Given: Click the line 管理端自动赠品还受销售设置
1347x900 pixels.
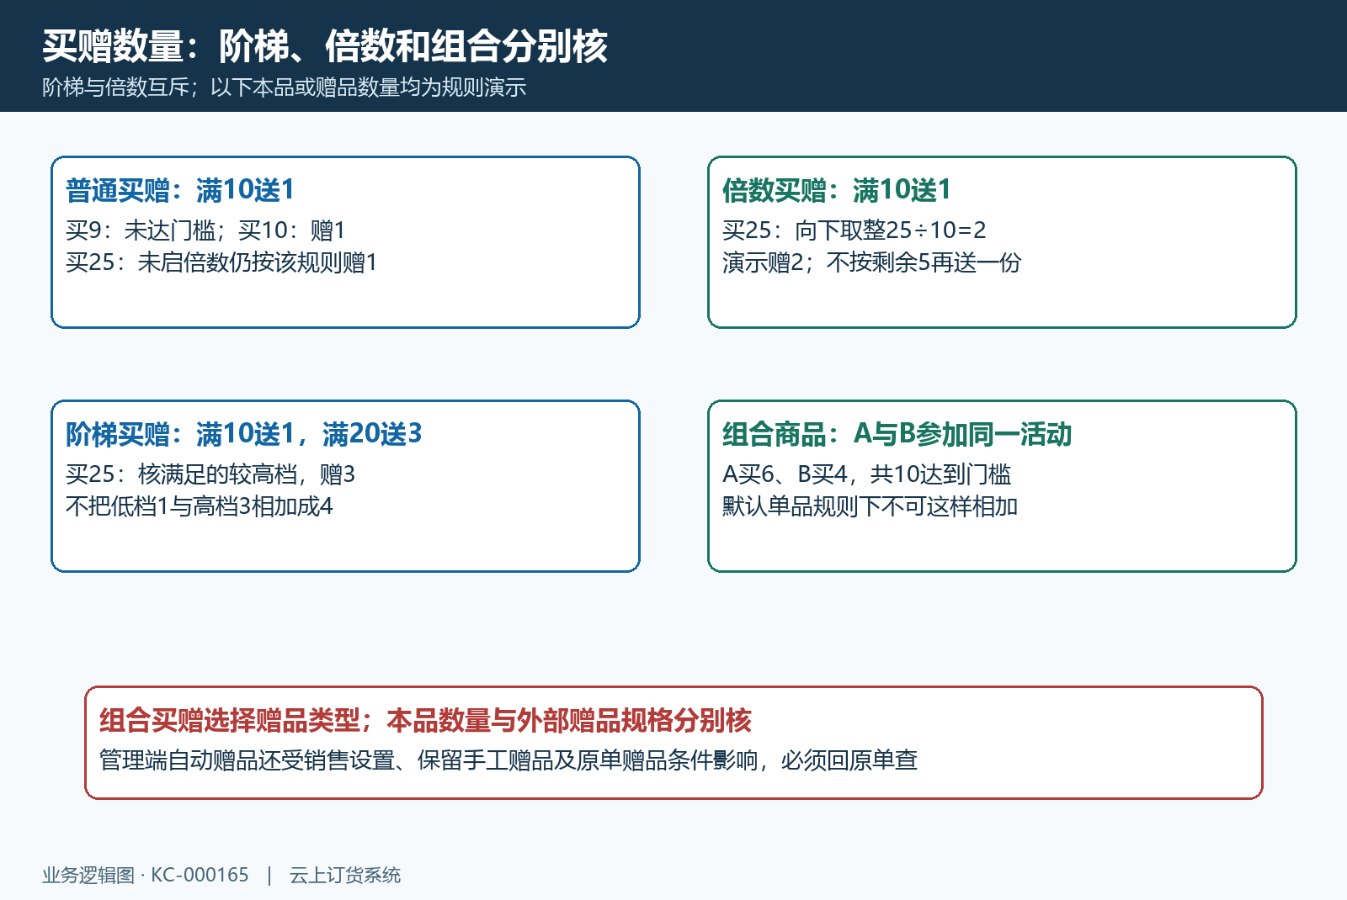Looking at the screenshot, I should pyautogui.click(x=508, y=760).
